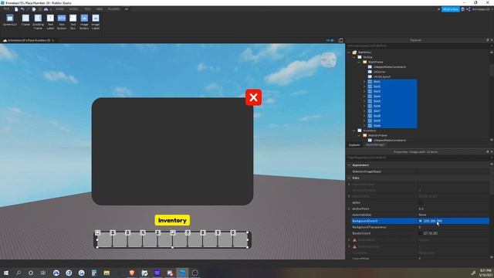The height and width of the screenshot is (278, 494).
Task: Insert a Scrolling Frame element
Action: [38, 22]
